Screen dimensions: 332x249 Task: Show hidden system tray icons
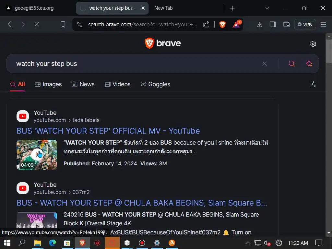pos(248,243)
